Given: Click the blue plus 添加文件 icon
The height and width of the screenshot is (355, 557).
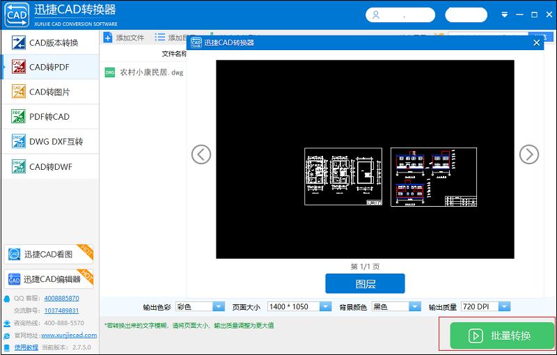Looking at the screenshot, I should pos(108,38).
